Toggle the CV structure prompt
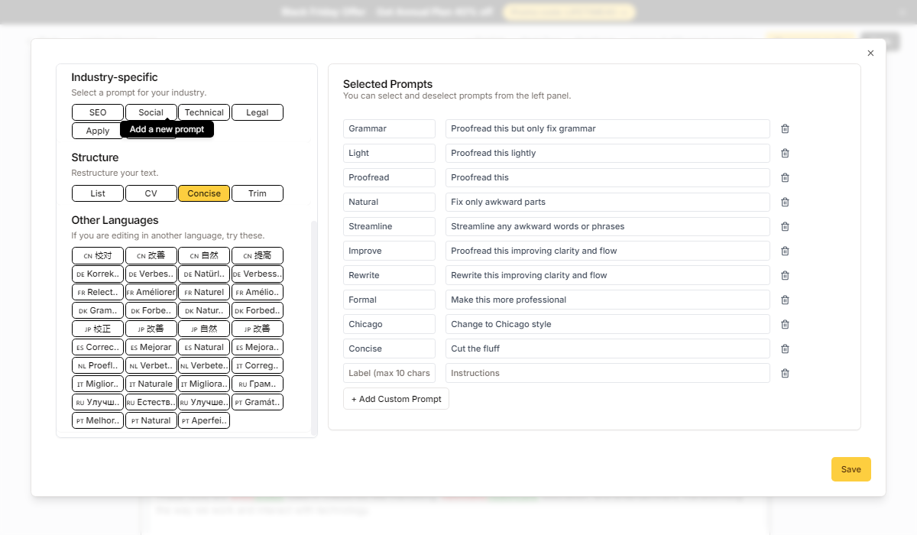 (151, 193)
